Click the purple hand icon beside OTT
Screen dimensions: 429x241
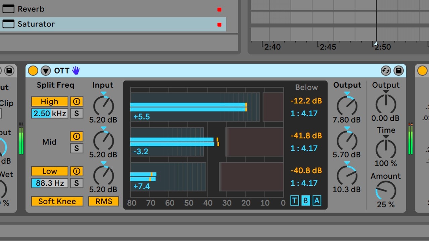(x=76, y=70)
